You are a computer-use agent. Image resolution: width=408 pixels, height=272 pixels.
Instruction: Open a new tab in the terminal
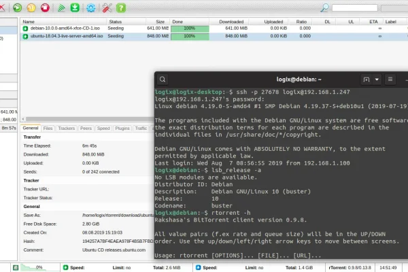click(366, 80)
